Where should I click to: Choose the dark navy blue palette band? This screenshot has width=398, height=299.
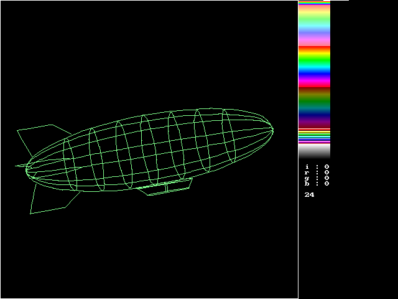click(314, 115)
